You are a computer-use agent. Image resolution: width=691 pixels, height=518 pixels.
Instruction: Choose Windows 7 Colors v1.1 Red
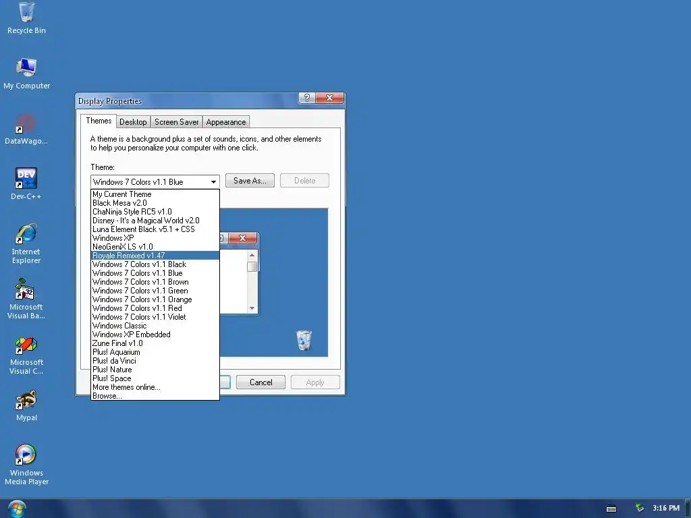155,308
